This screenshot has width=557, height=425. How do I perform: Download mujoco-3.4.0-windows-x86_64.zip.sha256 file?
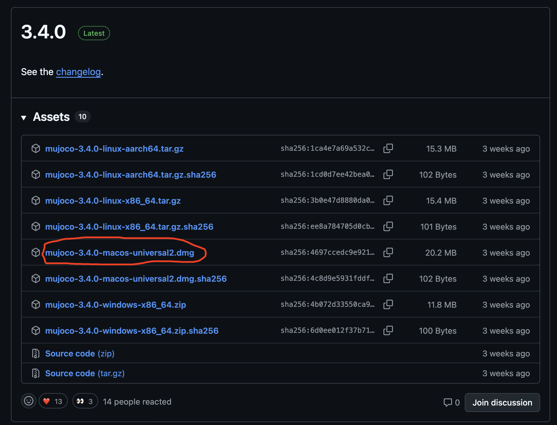pyautogui.click(x=132, y=331)
